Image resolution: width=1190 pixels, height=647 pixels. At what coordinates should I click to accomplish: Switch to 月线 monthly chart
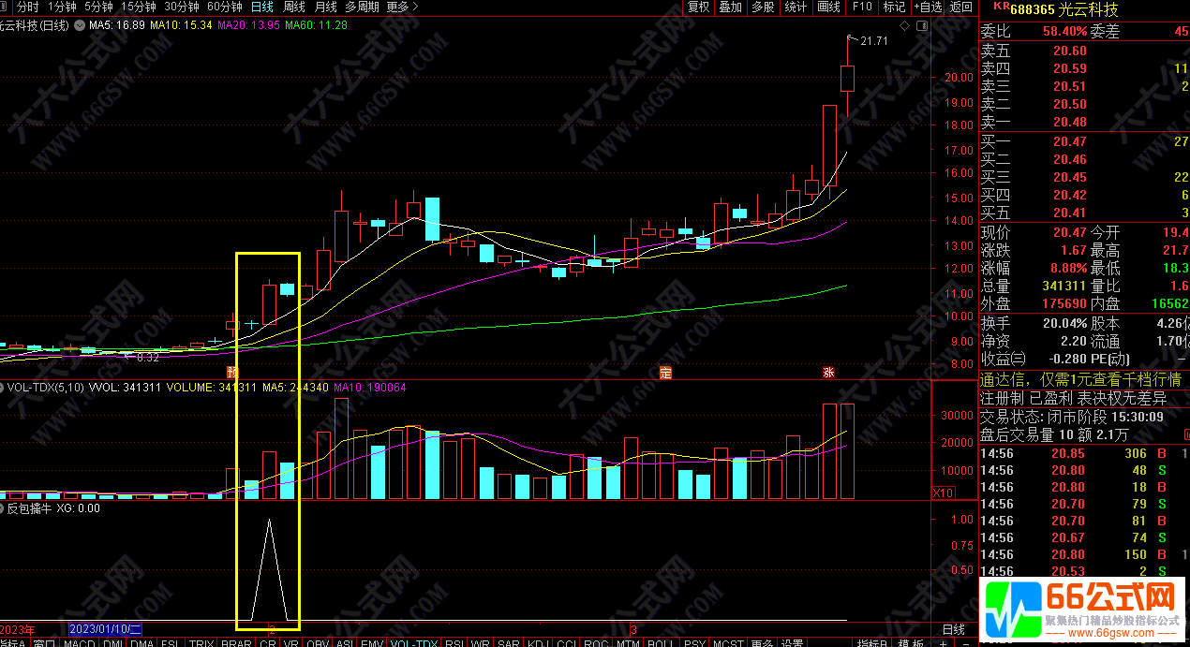pyautogui.click(x=325, y=7)
